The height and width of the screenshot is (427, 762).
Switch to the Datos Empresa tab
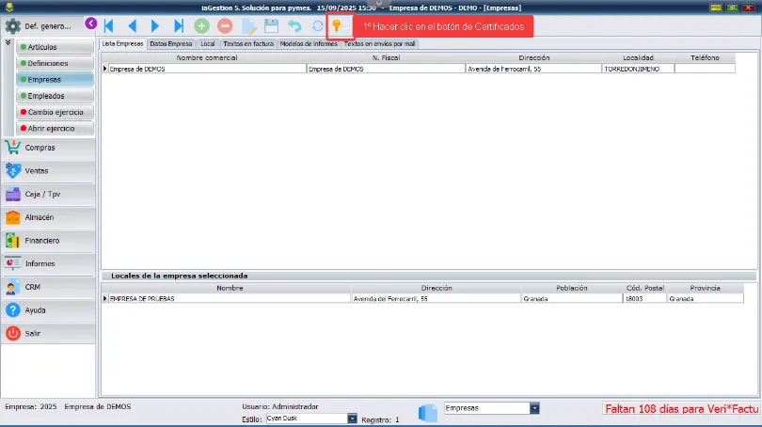pyautogui.click(x=170, y=44)
